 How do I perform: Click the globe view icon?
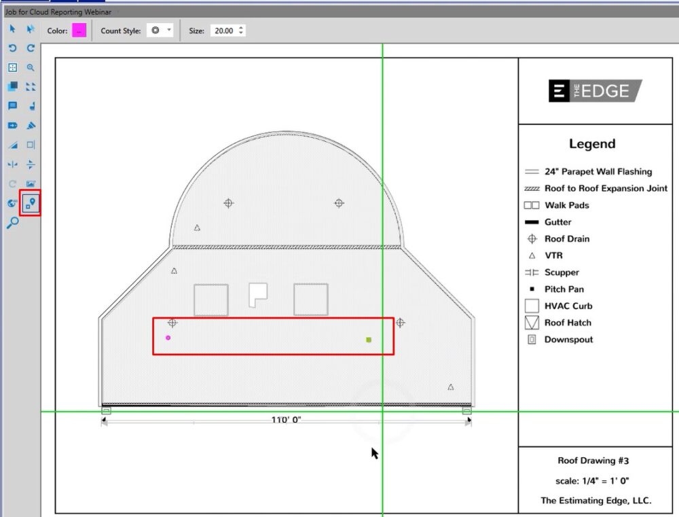pos(12,204)
